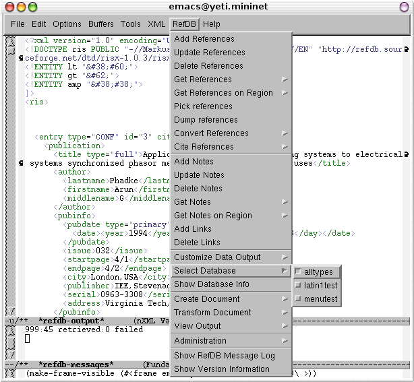
Task: Click the scroll-up arrow of the XML buffer scrollbar
Action: (x=11, y=42)
